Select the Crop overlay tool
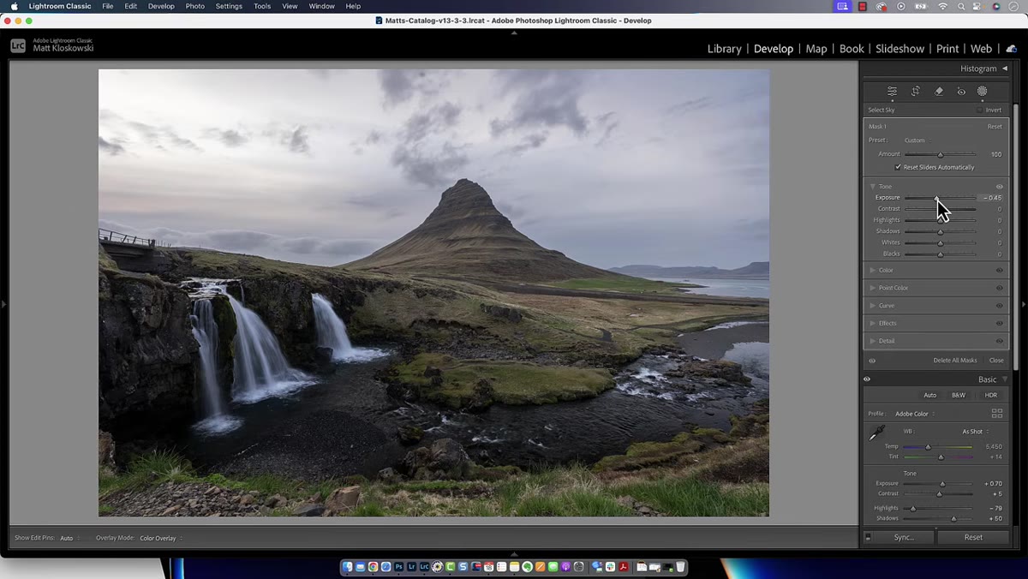 (915, 91)
